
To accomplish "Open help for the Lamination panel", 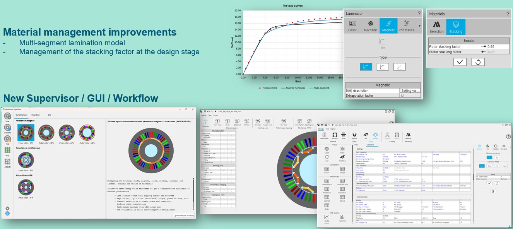I will coord(419,14).
